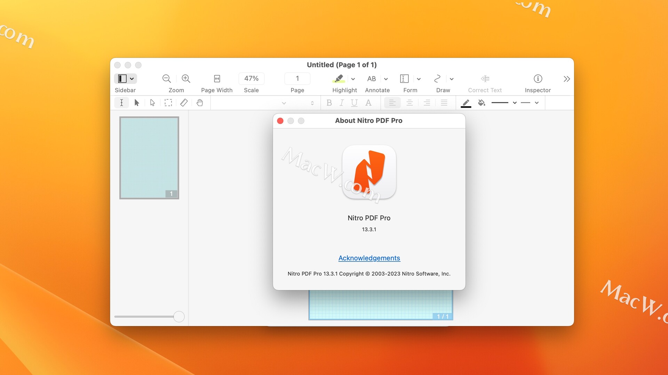Zoom in with the plus magnifier

click(186, 79)
